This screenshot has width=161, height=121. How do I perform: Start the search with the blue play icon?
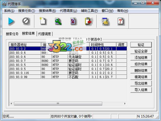coord(11,21)
